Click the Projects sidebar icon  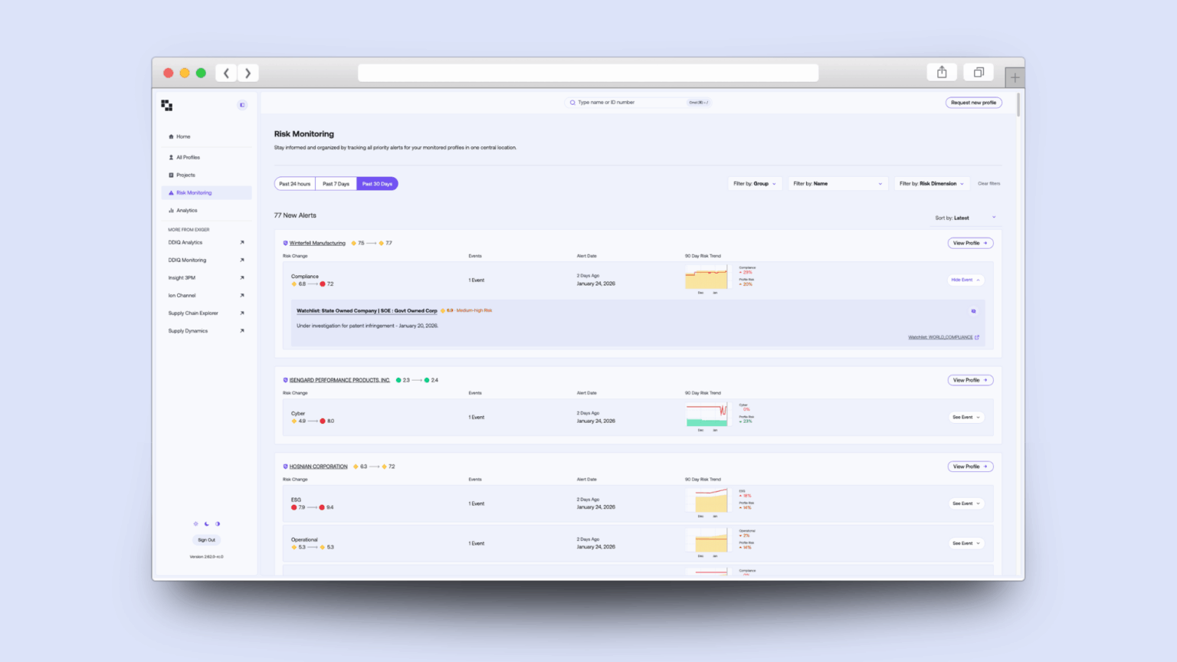[x=170, y=175]
